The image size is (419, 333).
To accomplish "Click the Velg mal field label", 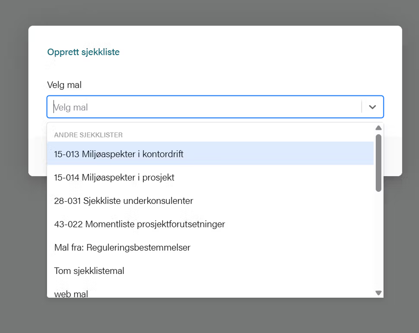I will (x=64, y=84).
